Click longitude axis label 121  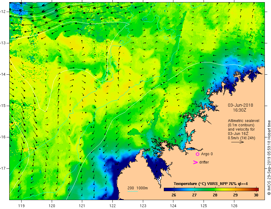tap(82, 206)
